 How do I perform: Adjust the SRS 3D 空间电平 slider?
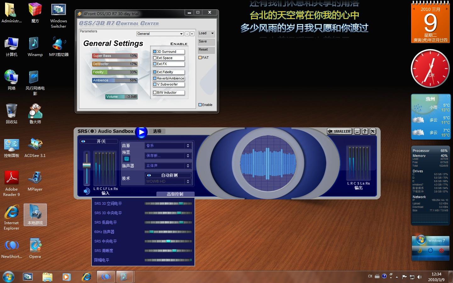pos(168,203)
